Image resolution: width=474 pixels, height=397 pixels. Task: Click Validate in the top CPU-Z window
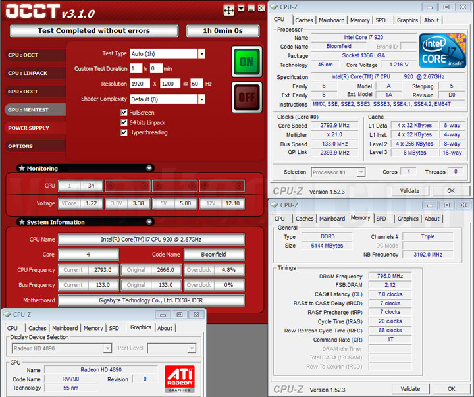point(409,191)
